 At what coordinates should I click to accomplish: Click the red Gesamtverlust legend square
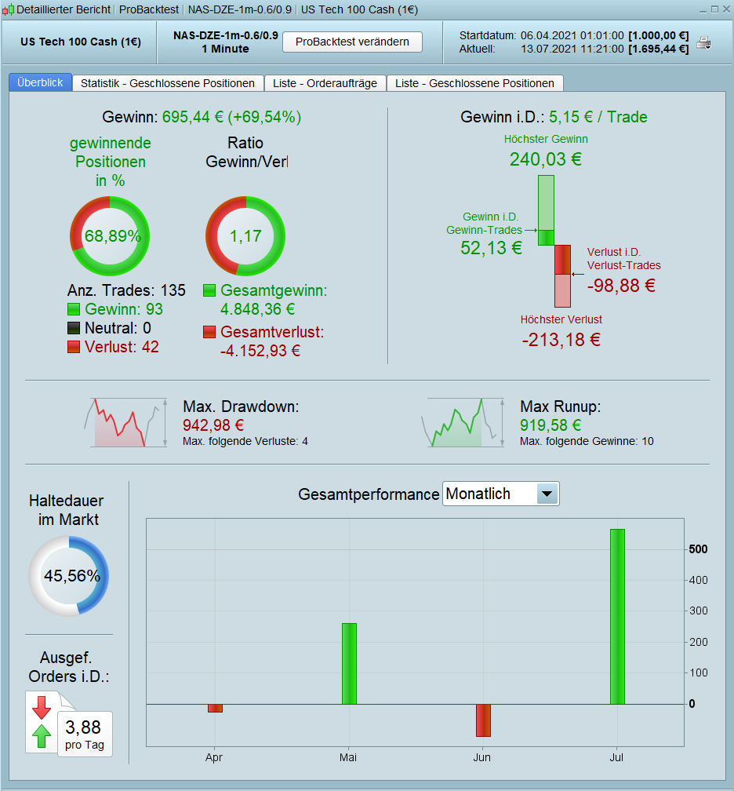(209, 332)
